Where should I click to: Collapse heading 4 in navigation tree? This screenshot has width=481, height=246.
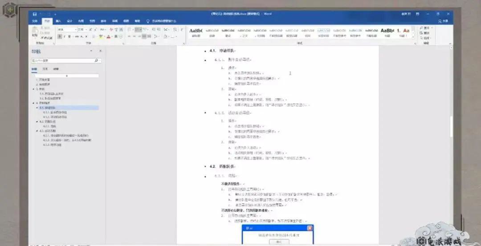tap(33, 103)
